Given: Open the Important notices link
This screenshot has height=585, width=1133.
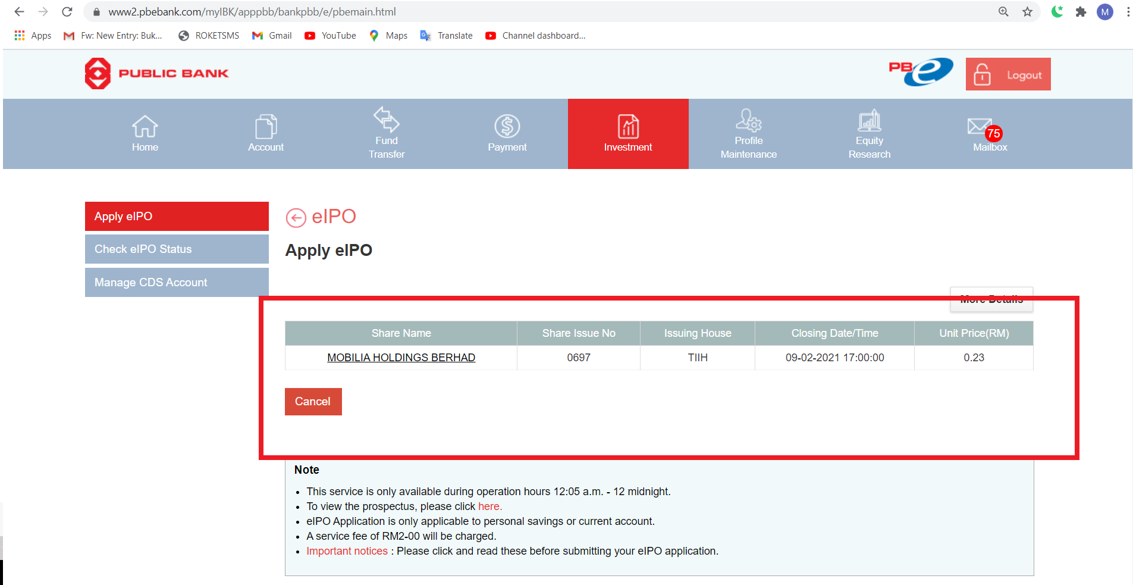Looking at the screenshot, I should point(347,551).
